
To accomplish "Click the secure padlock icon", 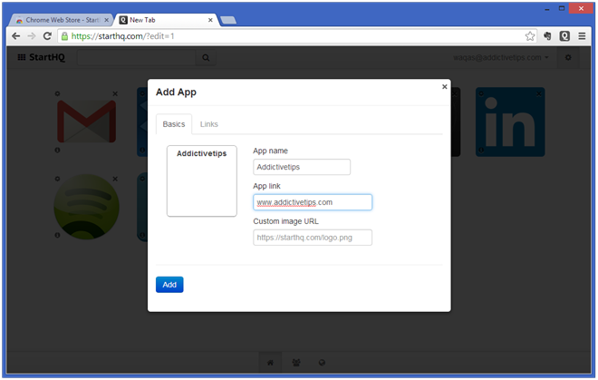I will click(x=64, y=36).
